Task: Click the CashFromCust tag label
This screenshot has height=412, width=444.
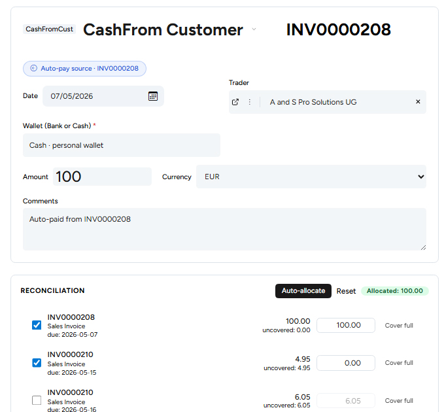Action: [49, 29]
